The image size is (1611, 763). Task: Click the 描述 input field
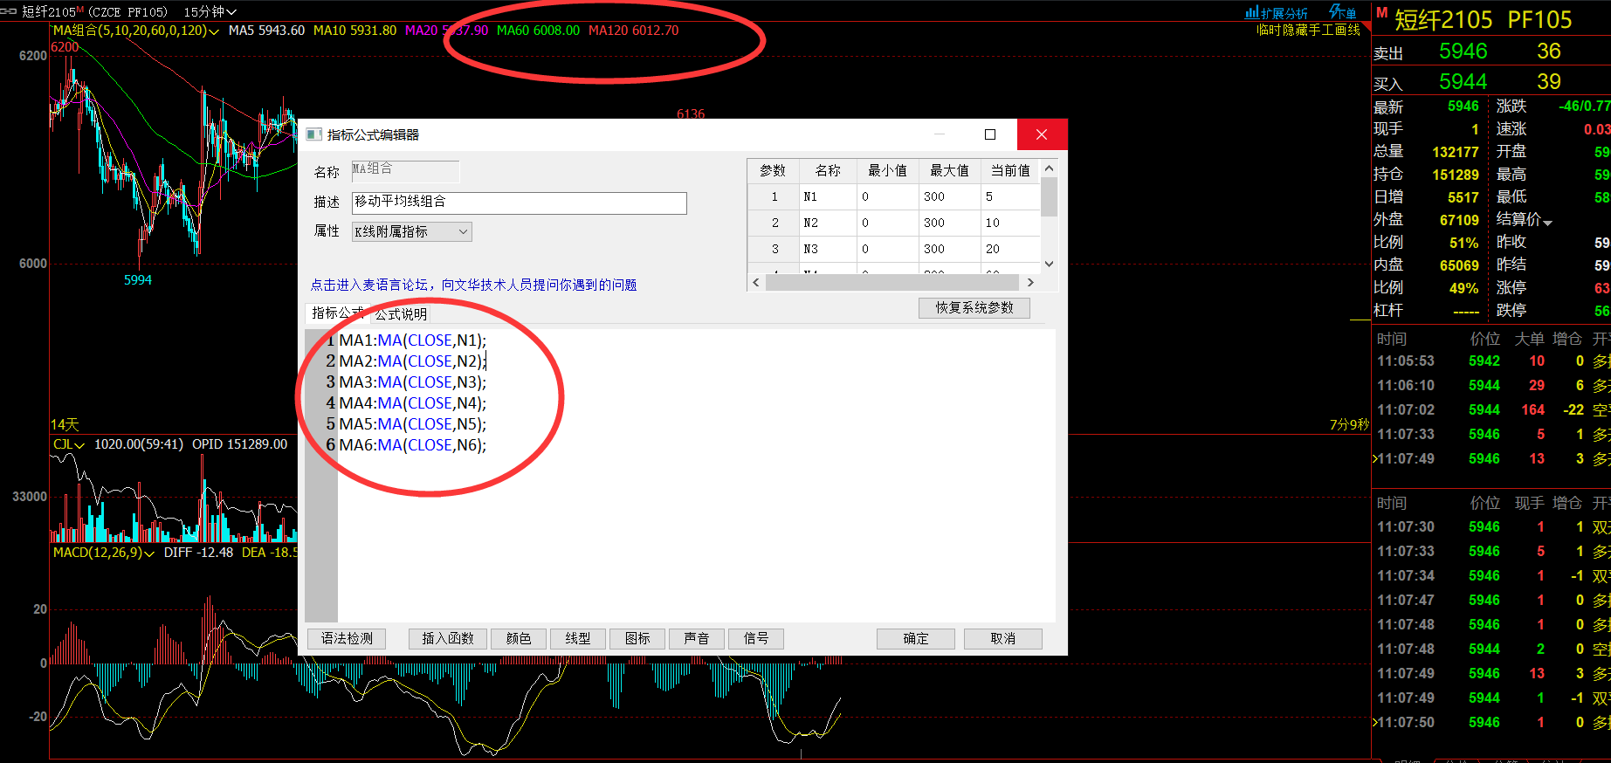pyautogui.click(x=520, y=203)
